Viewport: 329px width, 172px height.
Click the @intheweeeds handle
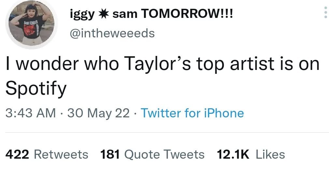[x=112, y=33]
